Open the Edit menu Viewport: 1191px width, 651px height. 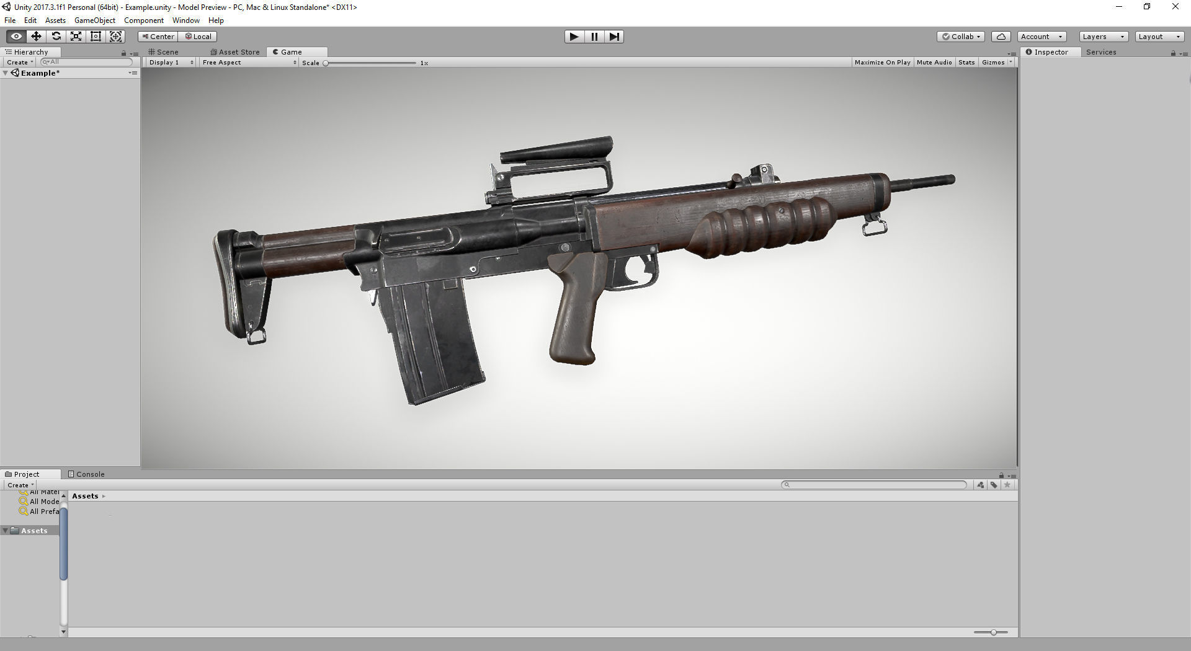click(30, 20)
